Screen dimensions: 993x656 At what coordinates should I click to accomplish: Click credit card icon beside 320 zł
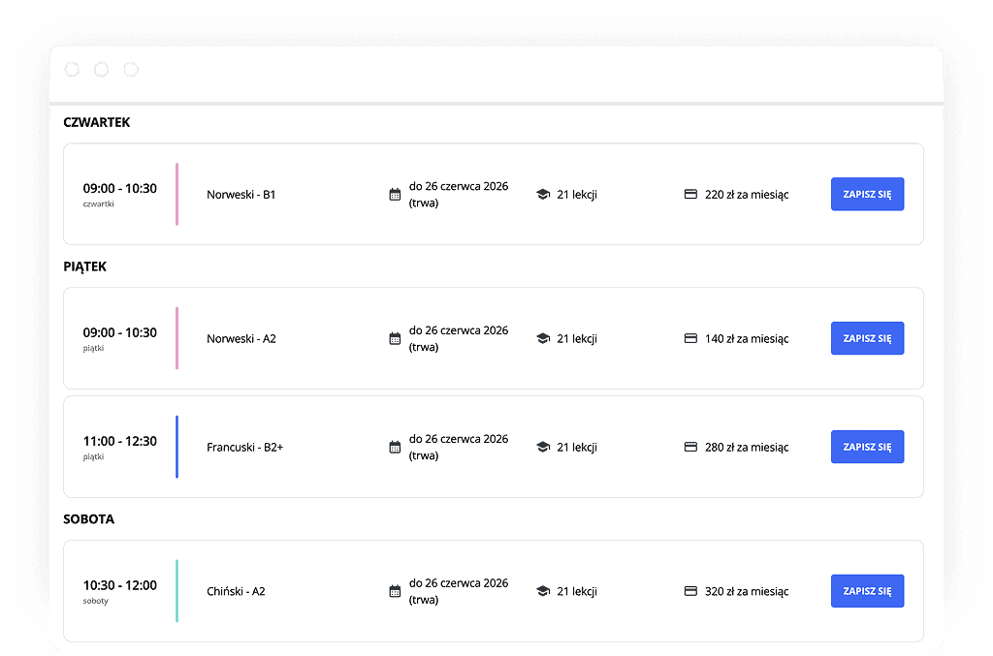tap(691, 591)
